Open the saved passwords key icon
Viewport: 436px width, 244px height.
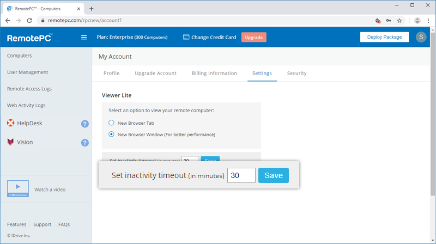[x=389, y=21]
